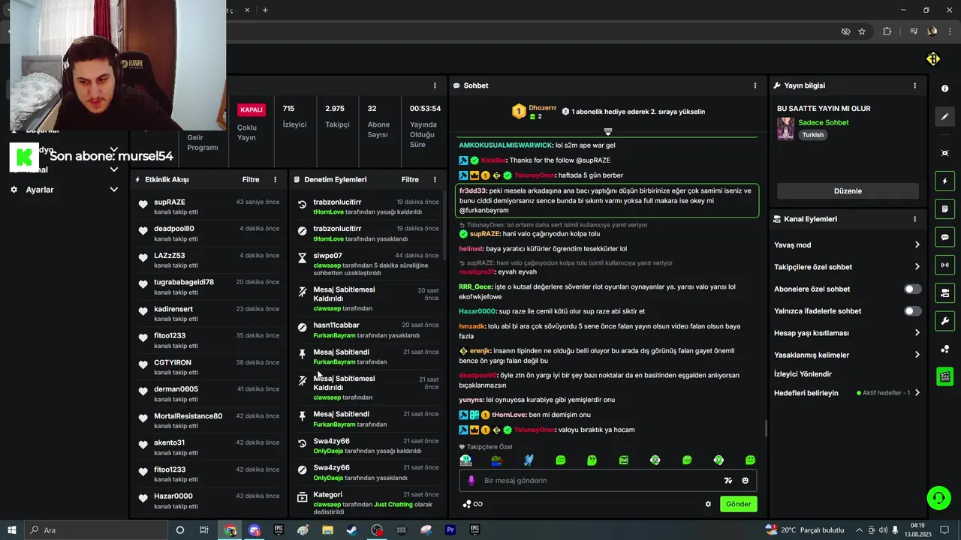Open the info icon in right sidebar
This screenshot has height=540, width=961.
[944, 88]
